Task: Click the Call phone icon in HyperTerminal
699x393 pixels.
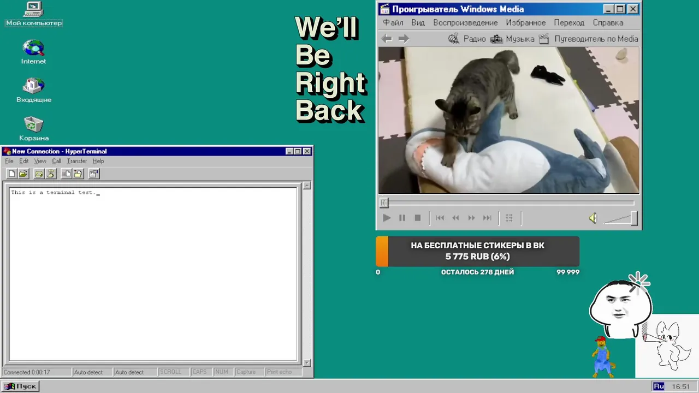Action: 39,174
